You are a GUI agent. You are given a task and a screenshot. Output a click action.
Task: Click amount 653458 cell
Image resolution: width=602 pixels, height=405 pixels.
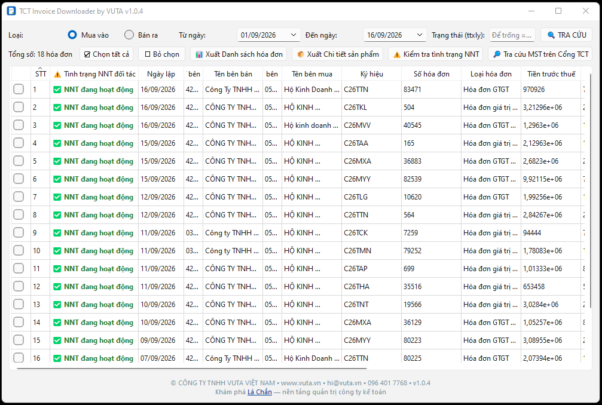coord(551,287)
